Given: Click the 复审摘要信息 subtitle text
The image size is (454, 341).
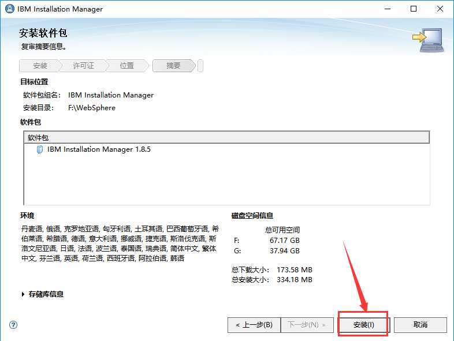Looking at the screenshot, I should (x=43, y=47).
